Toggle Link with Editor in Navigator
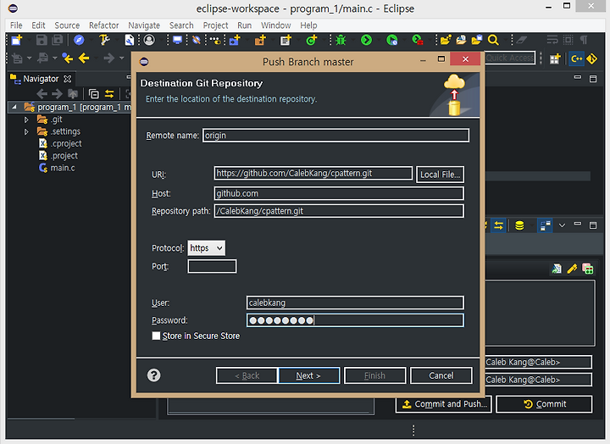Image resolution: width=610 pixels, height=444 pixels. coord(109,94)
